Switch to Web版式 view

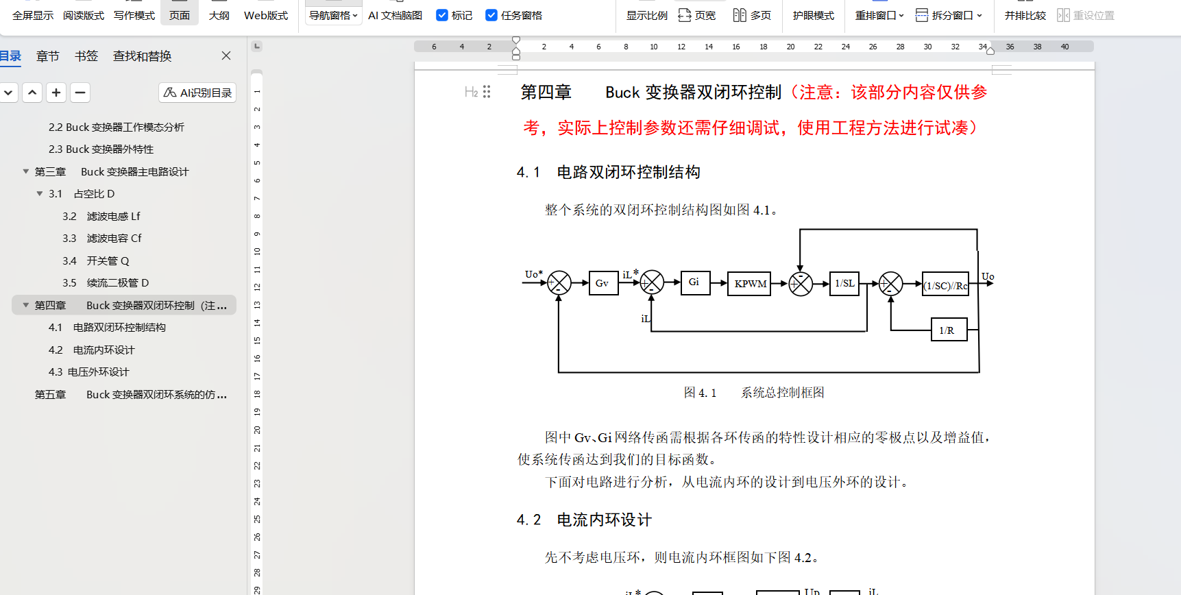266,15
